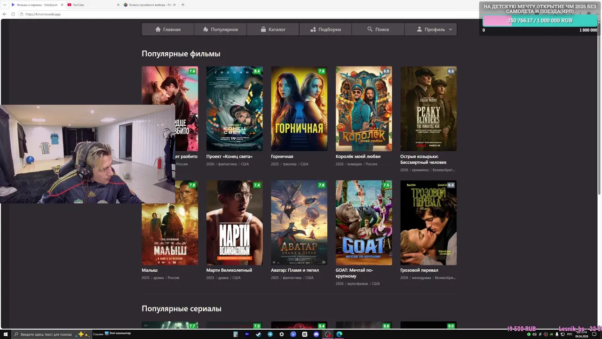Image resolution: width=602 pixels, height=339 pixels.
Task: Click the Главная home icon in navigation
Action: coord(158,29)
